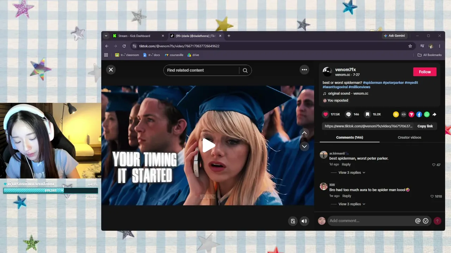Go to the previous video with the up chevron
451x253 pixels.
coord(304,133)
